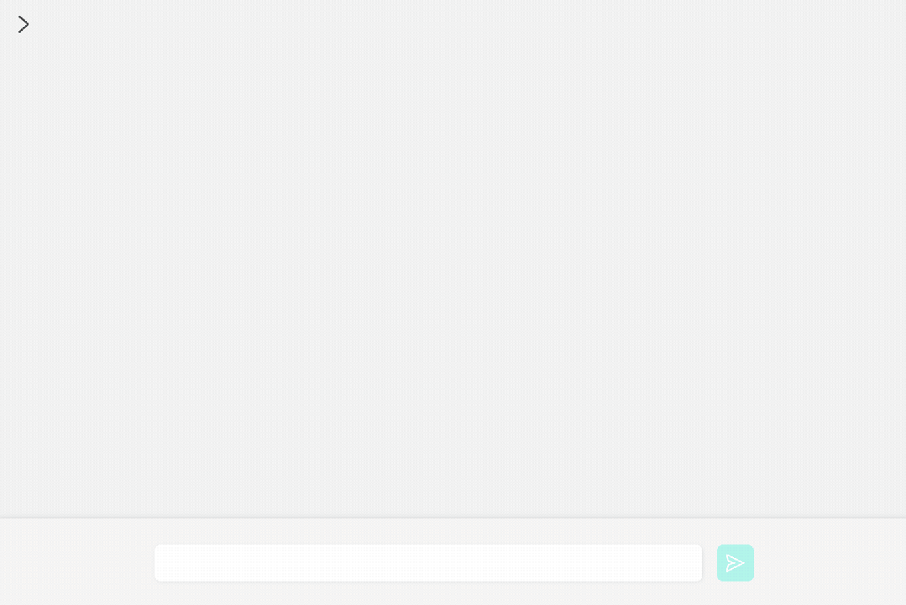Place cursor in the white message bar

coord(428,563)
